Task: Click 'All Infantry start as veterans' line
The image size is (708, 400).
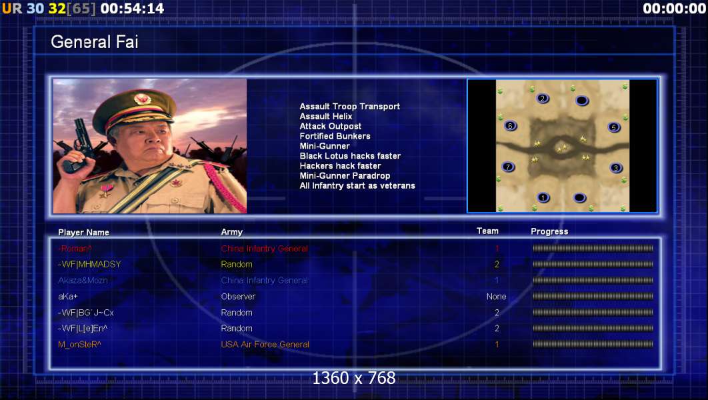Action: pos(357,186)
